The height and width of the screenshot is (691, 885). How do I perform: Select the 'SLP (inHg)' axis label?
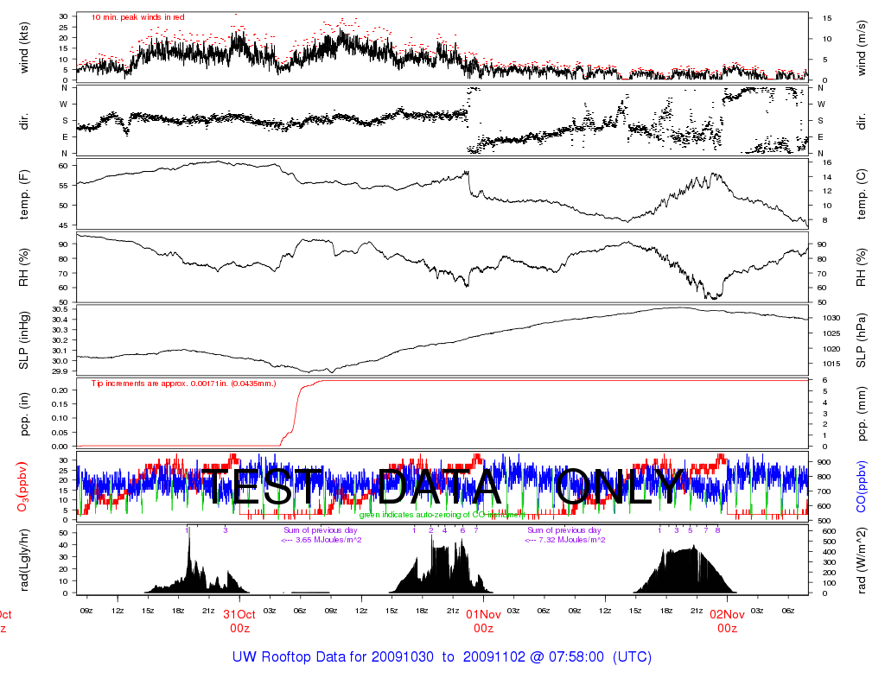pos(23,340)
